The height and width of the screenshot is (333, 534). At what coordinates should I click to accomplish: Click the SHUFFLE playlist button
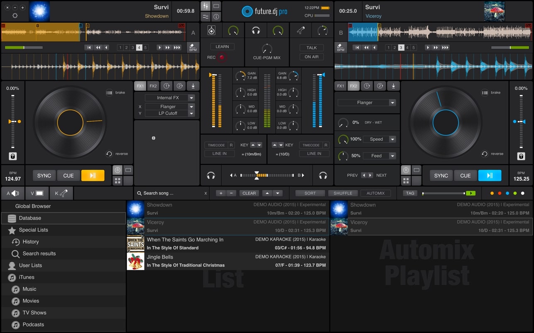coord(343,193)
